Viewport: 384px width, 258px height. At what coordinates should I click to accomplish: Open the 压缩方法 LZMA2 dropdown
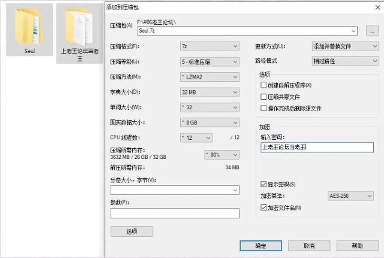pos(210,77)
